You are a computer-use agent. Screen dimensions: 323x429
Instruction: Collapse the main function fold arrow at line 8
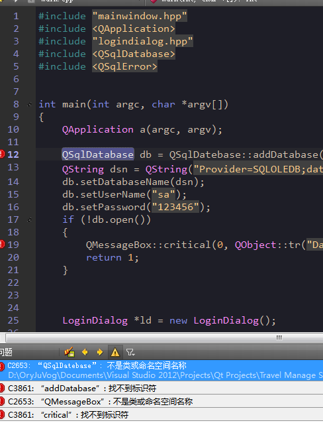click(x=29, y=104)
